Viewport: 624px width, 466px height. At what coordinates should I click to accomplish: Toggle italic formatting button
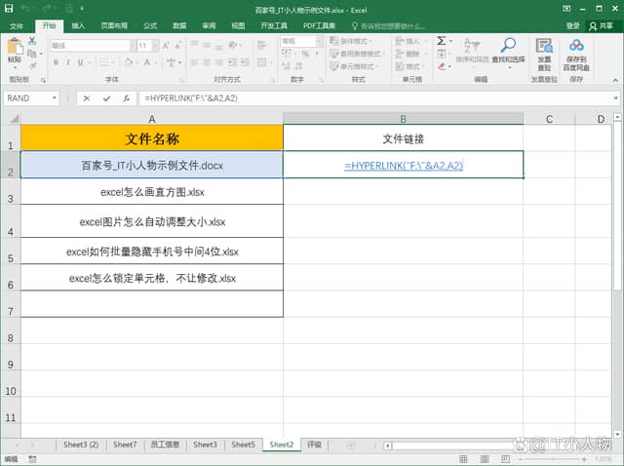click(x=68, y=62)
